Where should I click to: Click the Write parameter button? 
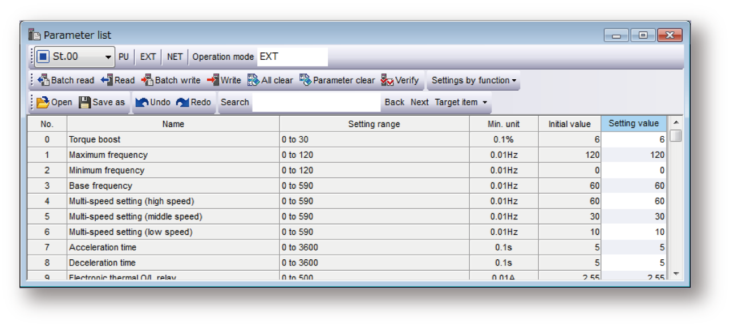[x=224, y=80]
